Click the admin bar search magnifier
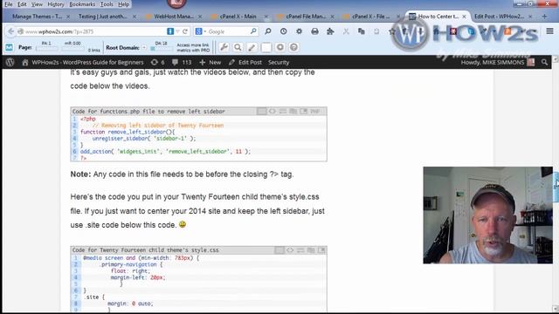The height and width of the screenshot is (314, 559). coord(544,62)
